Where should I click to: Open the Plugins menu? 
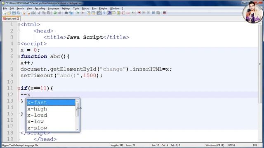(103, 8)
